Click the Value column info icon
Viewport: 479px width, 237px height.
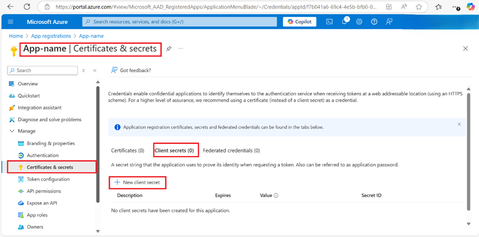pyautogui.click(x=276, y=196)
